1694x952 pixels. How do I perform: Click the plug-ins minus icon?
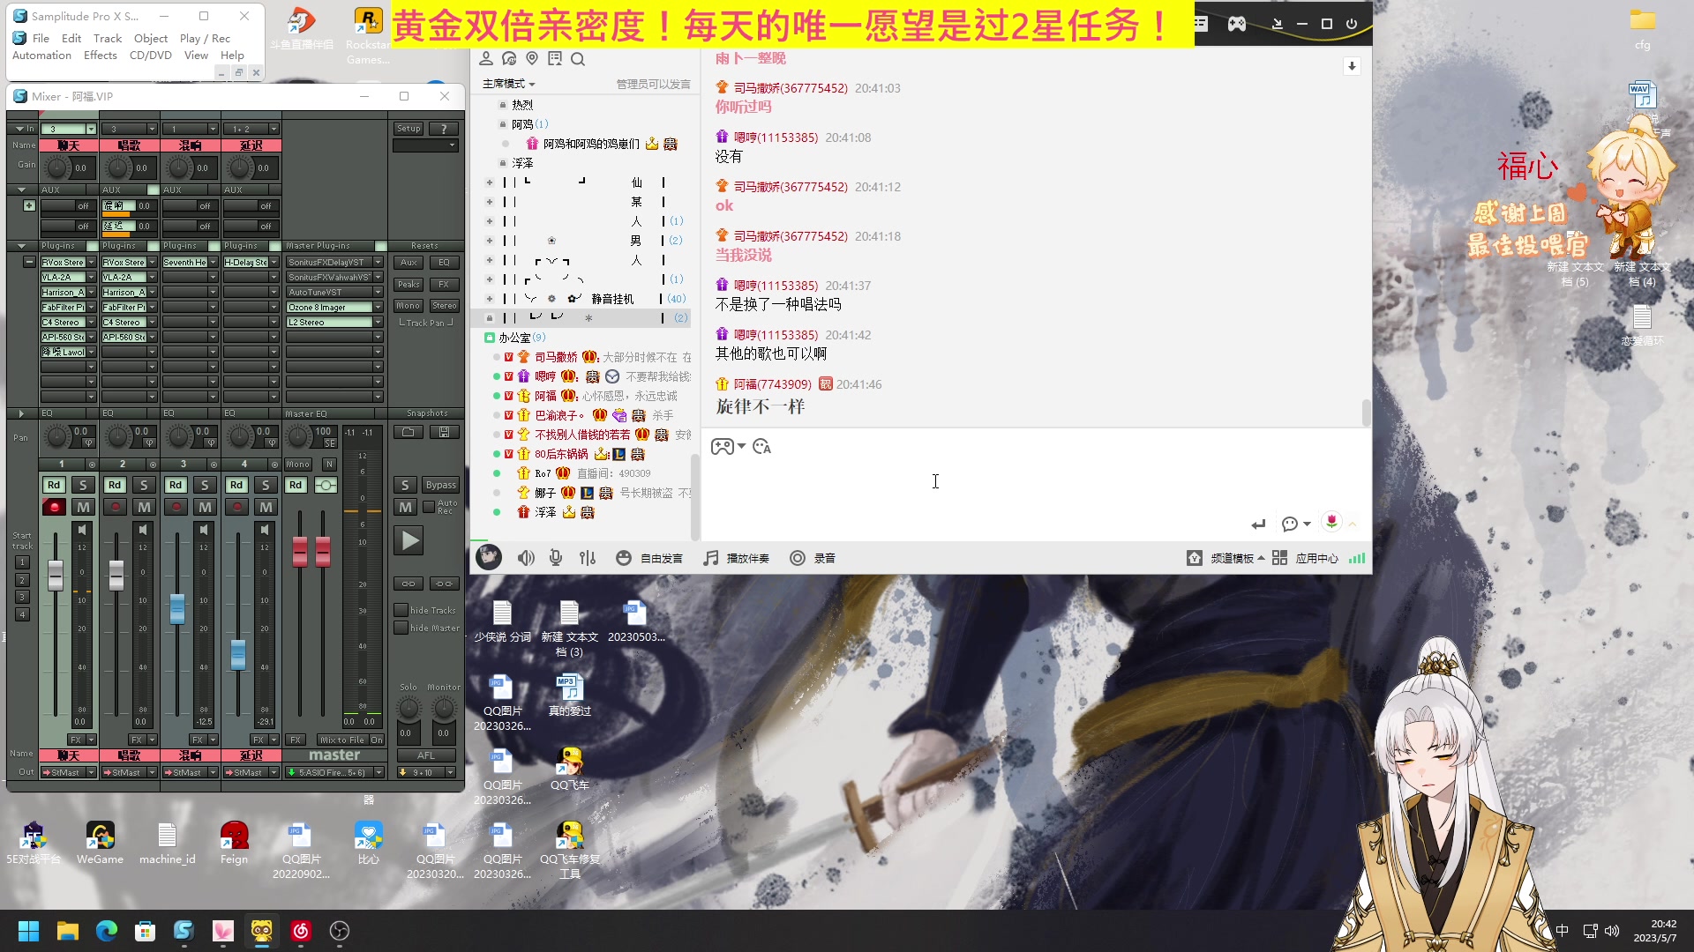pyautogui.click(x=29, y=262)
